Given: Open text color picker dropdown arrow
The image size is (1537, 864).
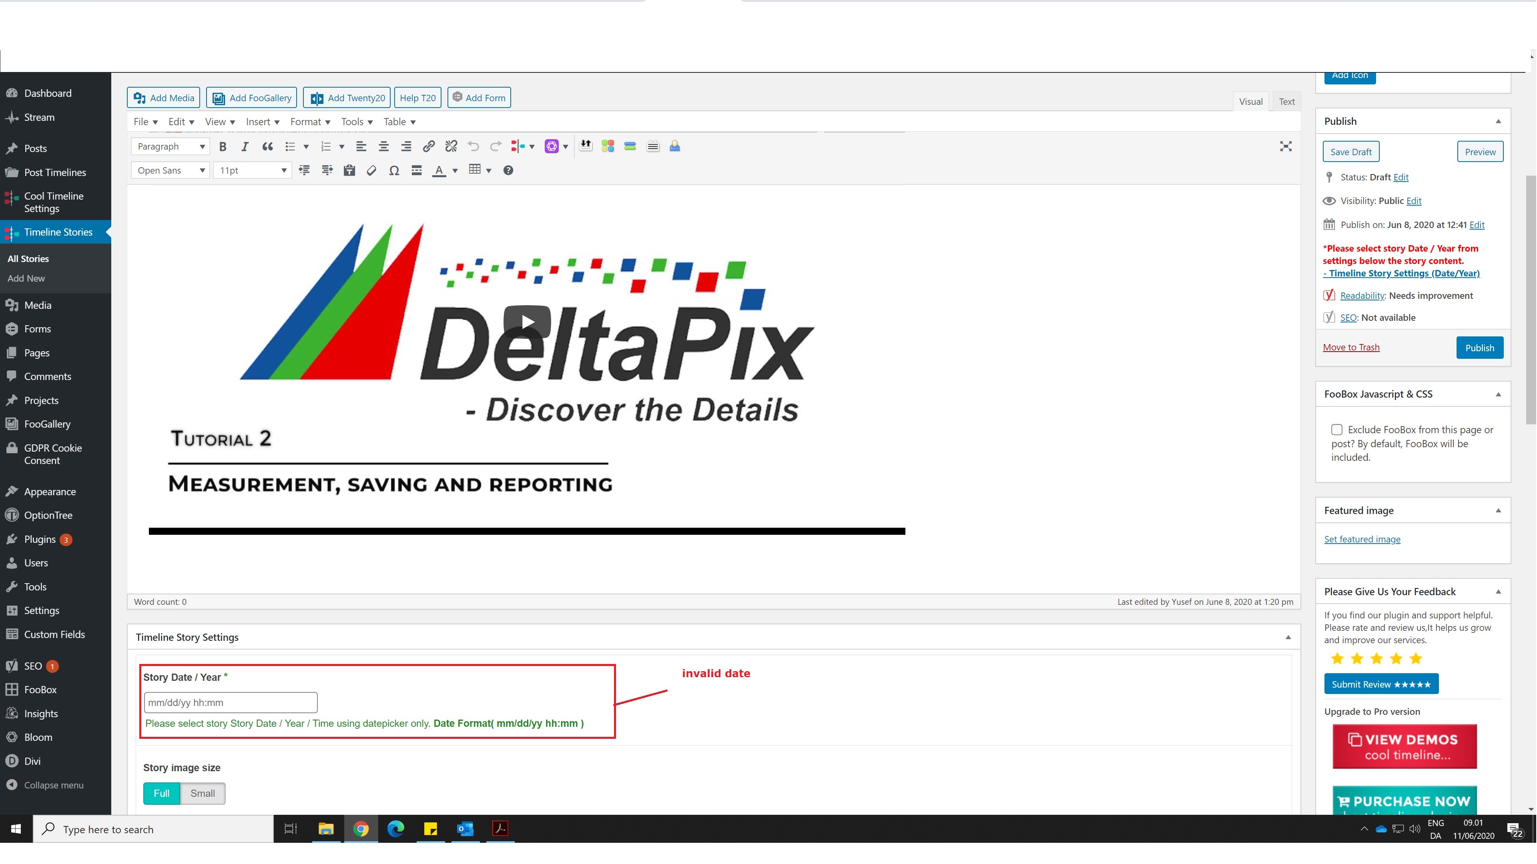Looking at the screenshot, I should point(455,170).
